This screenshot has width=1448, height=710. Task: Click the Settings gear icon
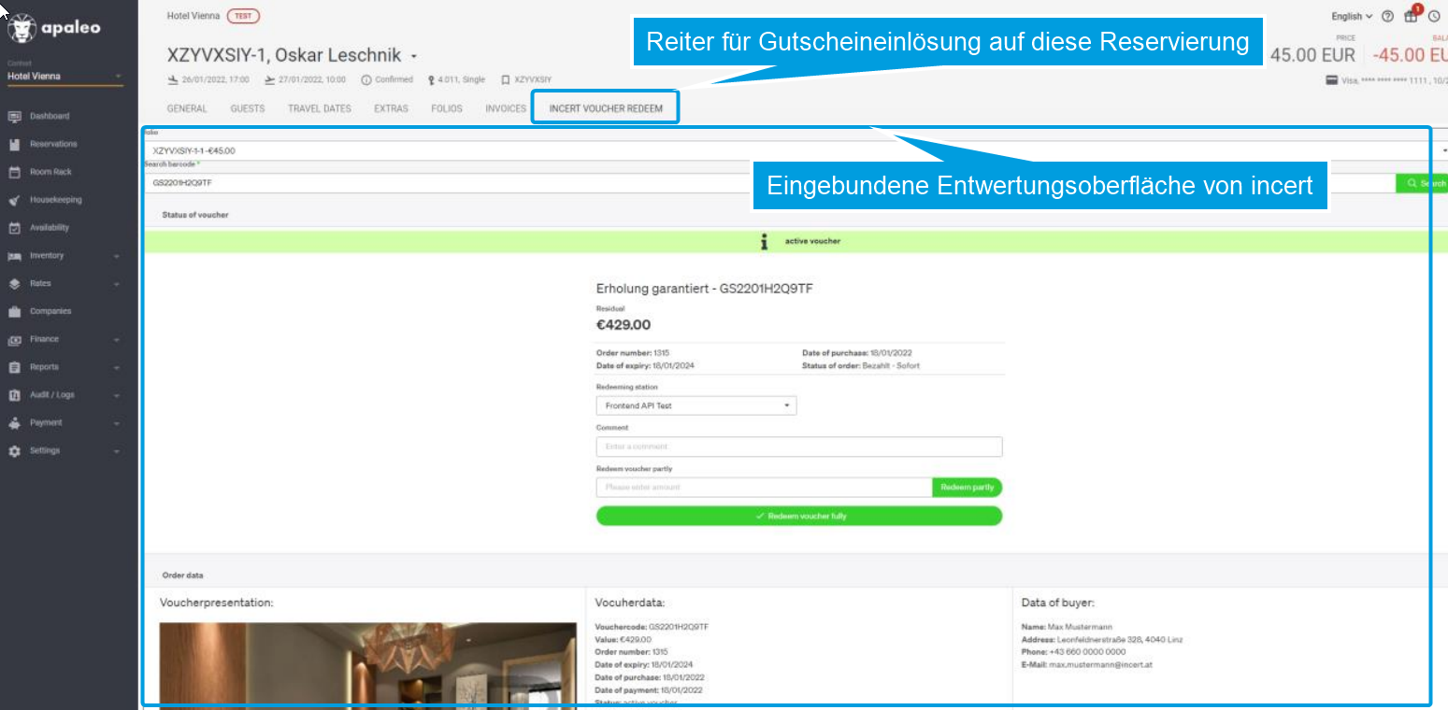[15, 450]
